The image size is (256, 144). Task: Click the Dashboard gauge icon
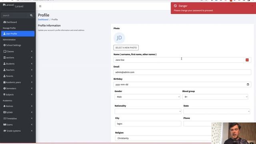(x=4, y=22)
